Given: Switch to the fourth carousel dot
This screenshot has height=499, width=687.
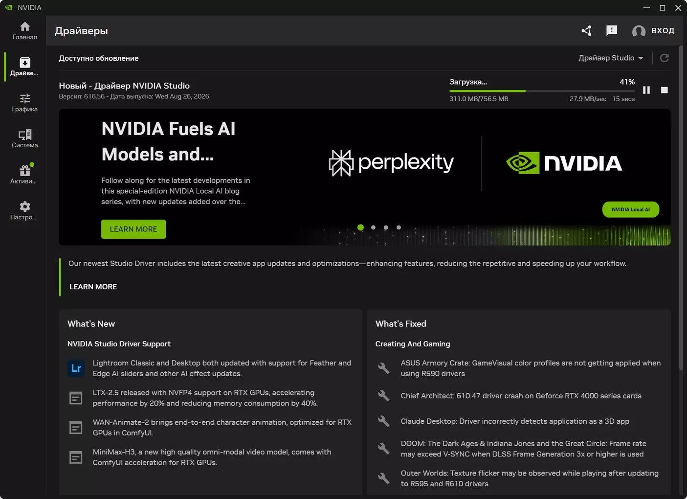Looking at the screenshot, I should (399, 227).
